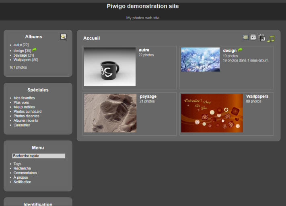Click the green music note icon
This screenshot has height=206, width=286.
(x=271, y=39)
